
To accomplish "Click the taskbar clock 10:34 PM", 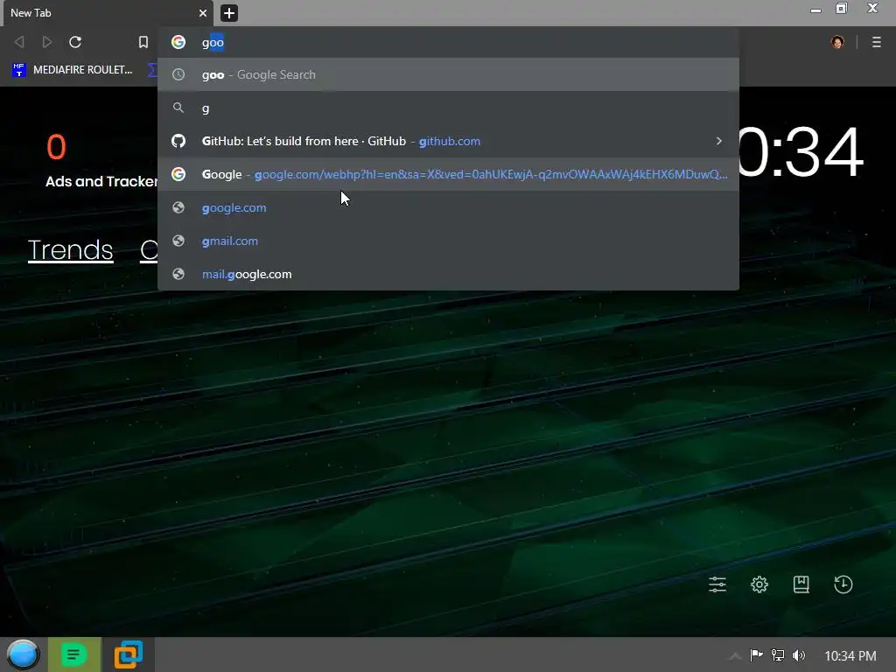I will pyautogui.click(x=850, y=656).
